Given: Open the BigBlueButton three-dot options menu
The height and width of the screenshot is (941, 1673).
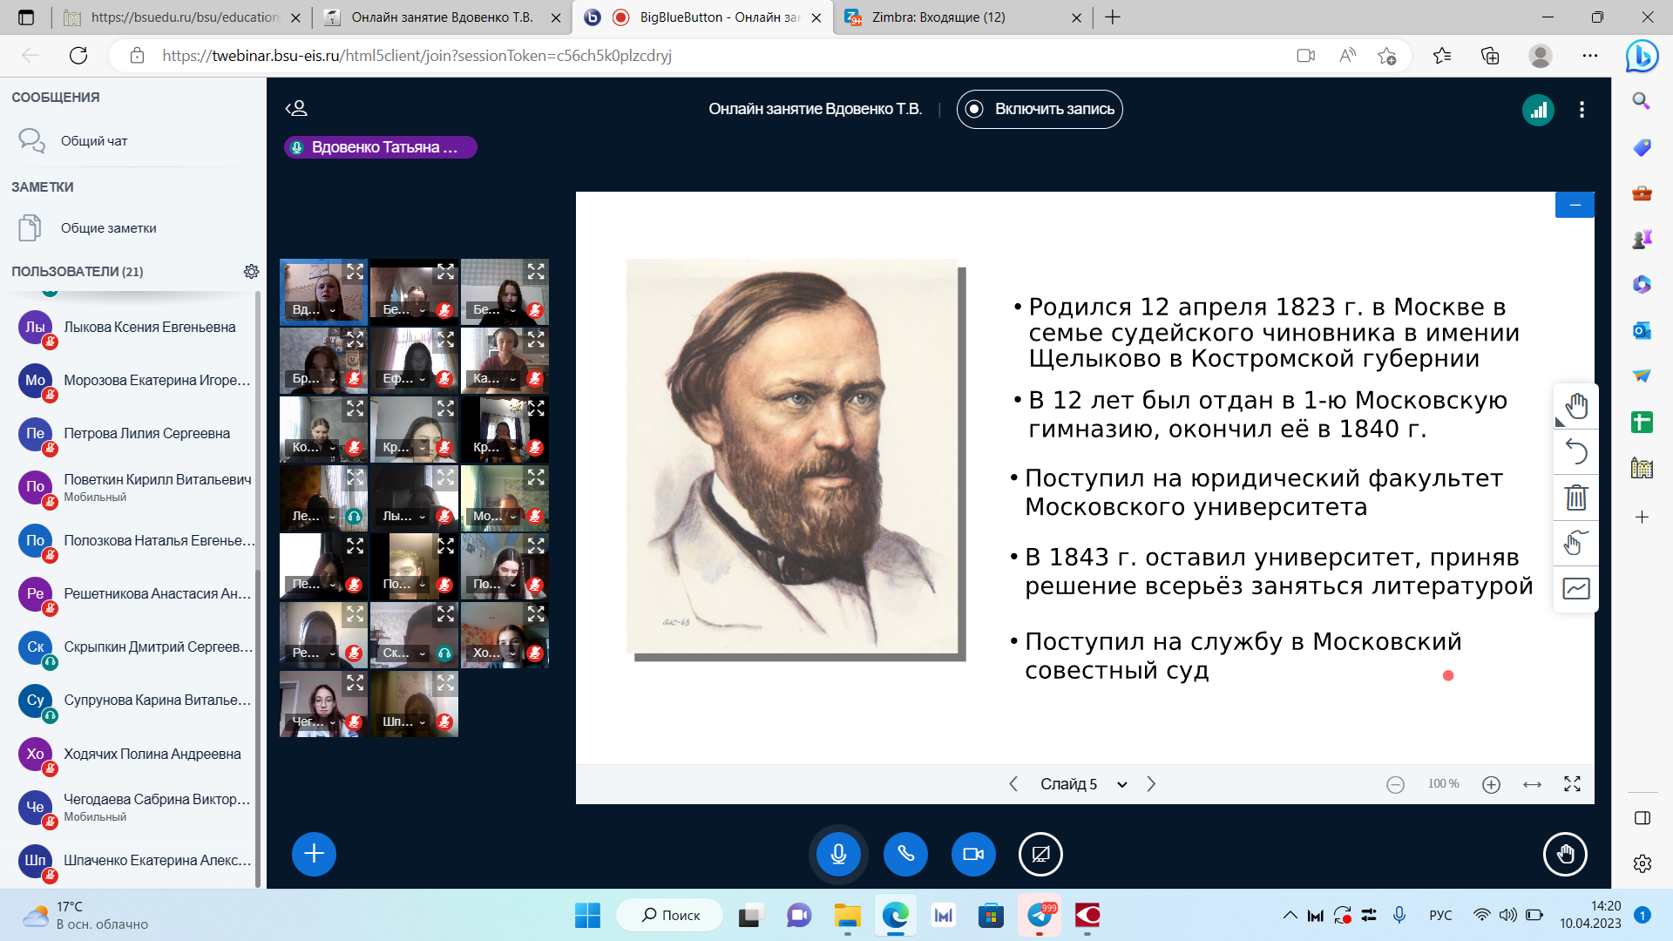Looking at the screenshot, I should (1582, 110).
